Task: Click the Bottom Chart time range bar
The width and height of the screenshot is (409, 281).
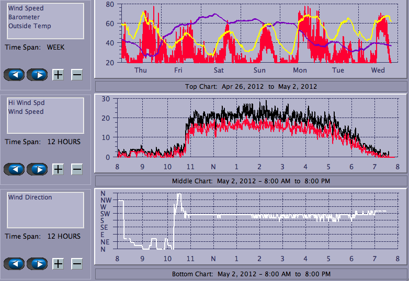Action: pyautogui.click(x=251, y=274)
